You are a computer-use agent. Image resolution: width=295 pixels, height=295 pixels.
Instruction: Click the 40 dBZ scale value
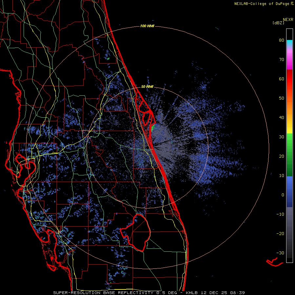282,118
